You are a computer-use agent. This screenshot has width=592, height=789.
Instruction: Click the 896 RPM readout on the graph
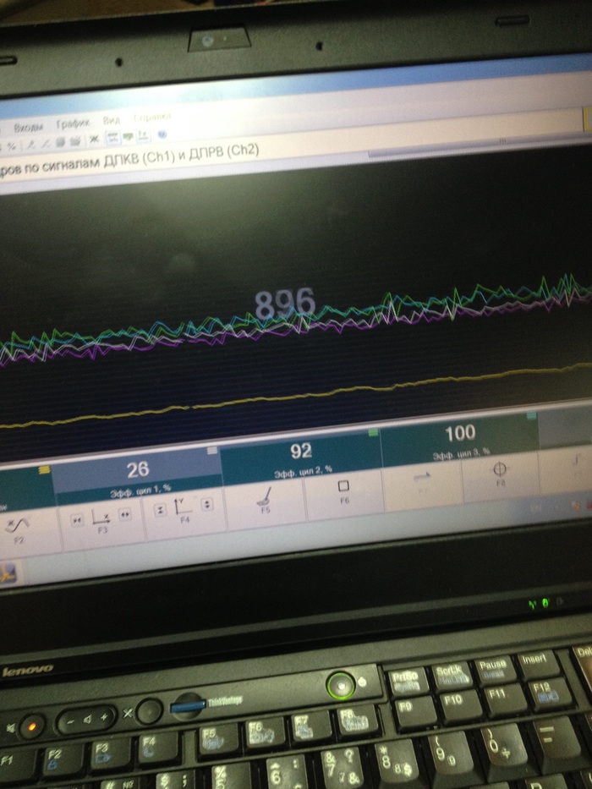(285, 303)
